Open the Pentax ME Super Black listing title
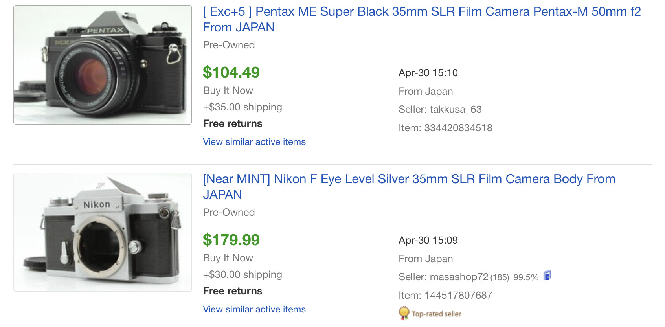This screenshot has height=327, width=665. (422, 19)
